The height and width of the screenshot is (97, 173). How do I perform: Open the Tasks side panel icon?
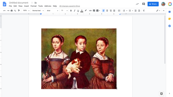point(169,26)
